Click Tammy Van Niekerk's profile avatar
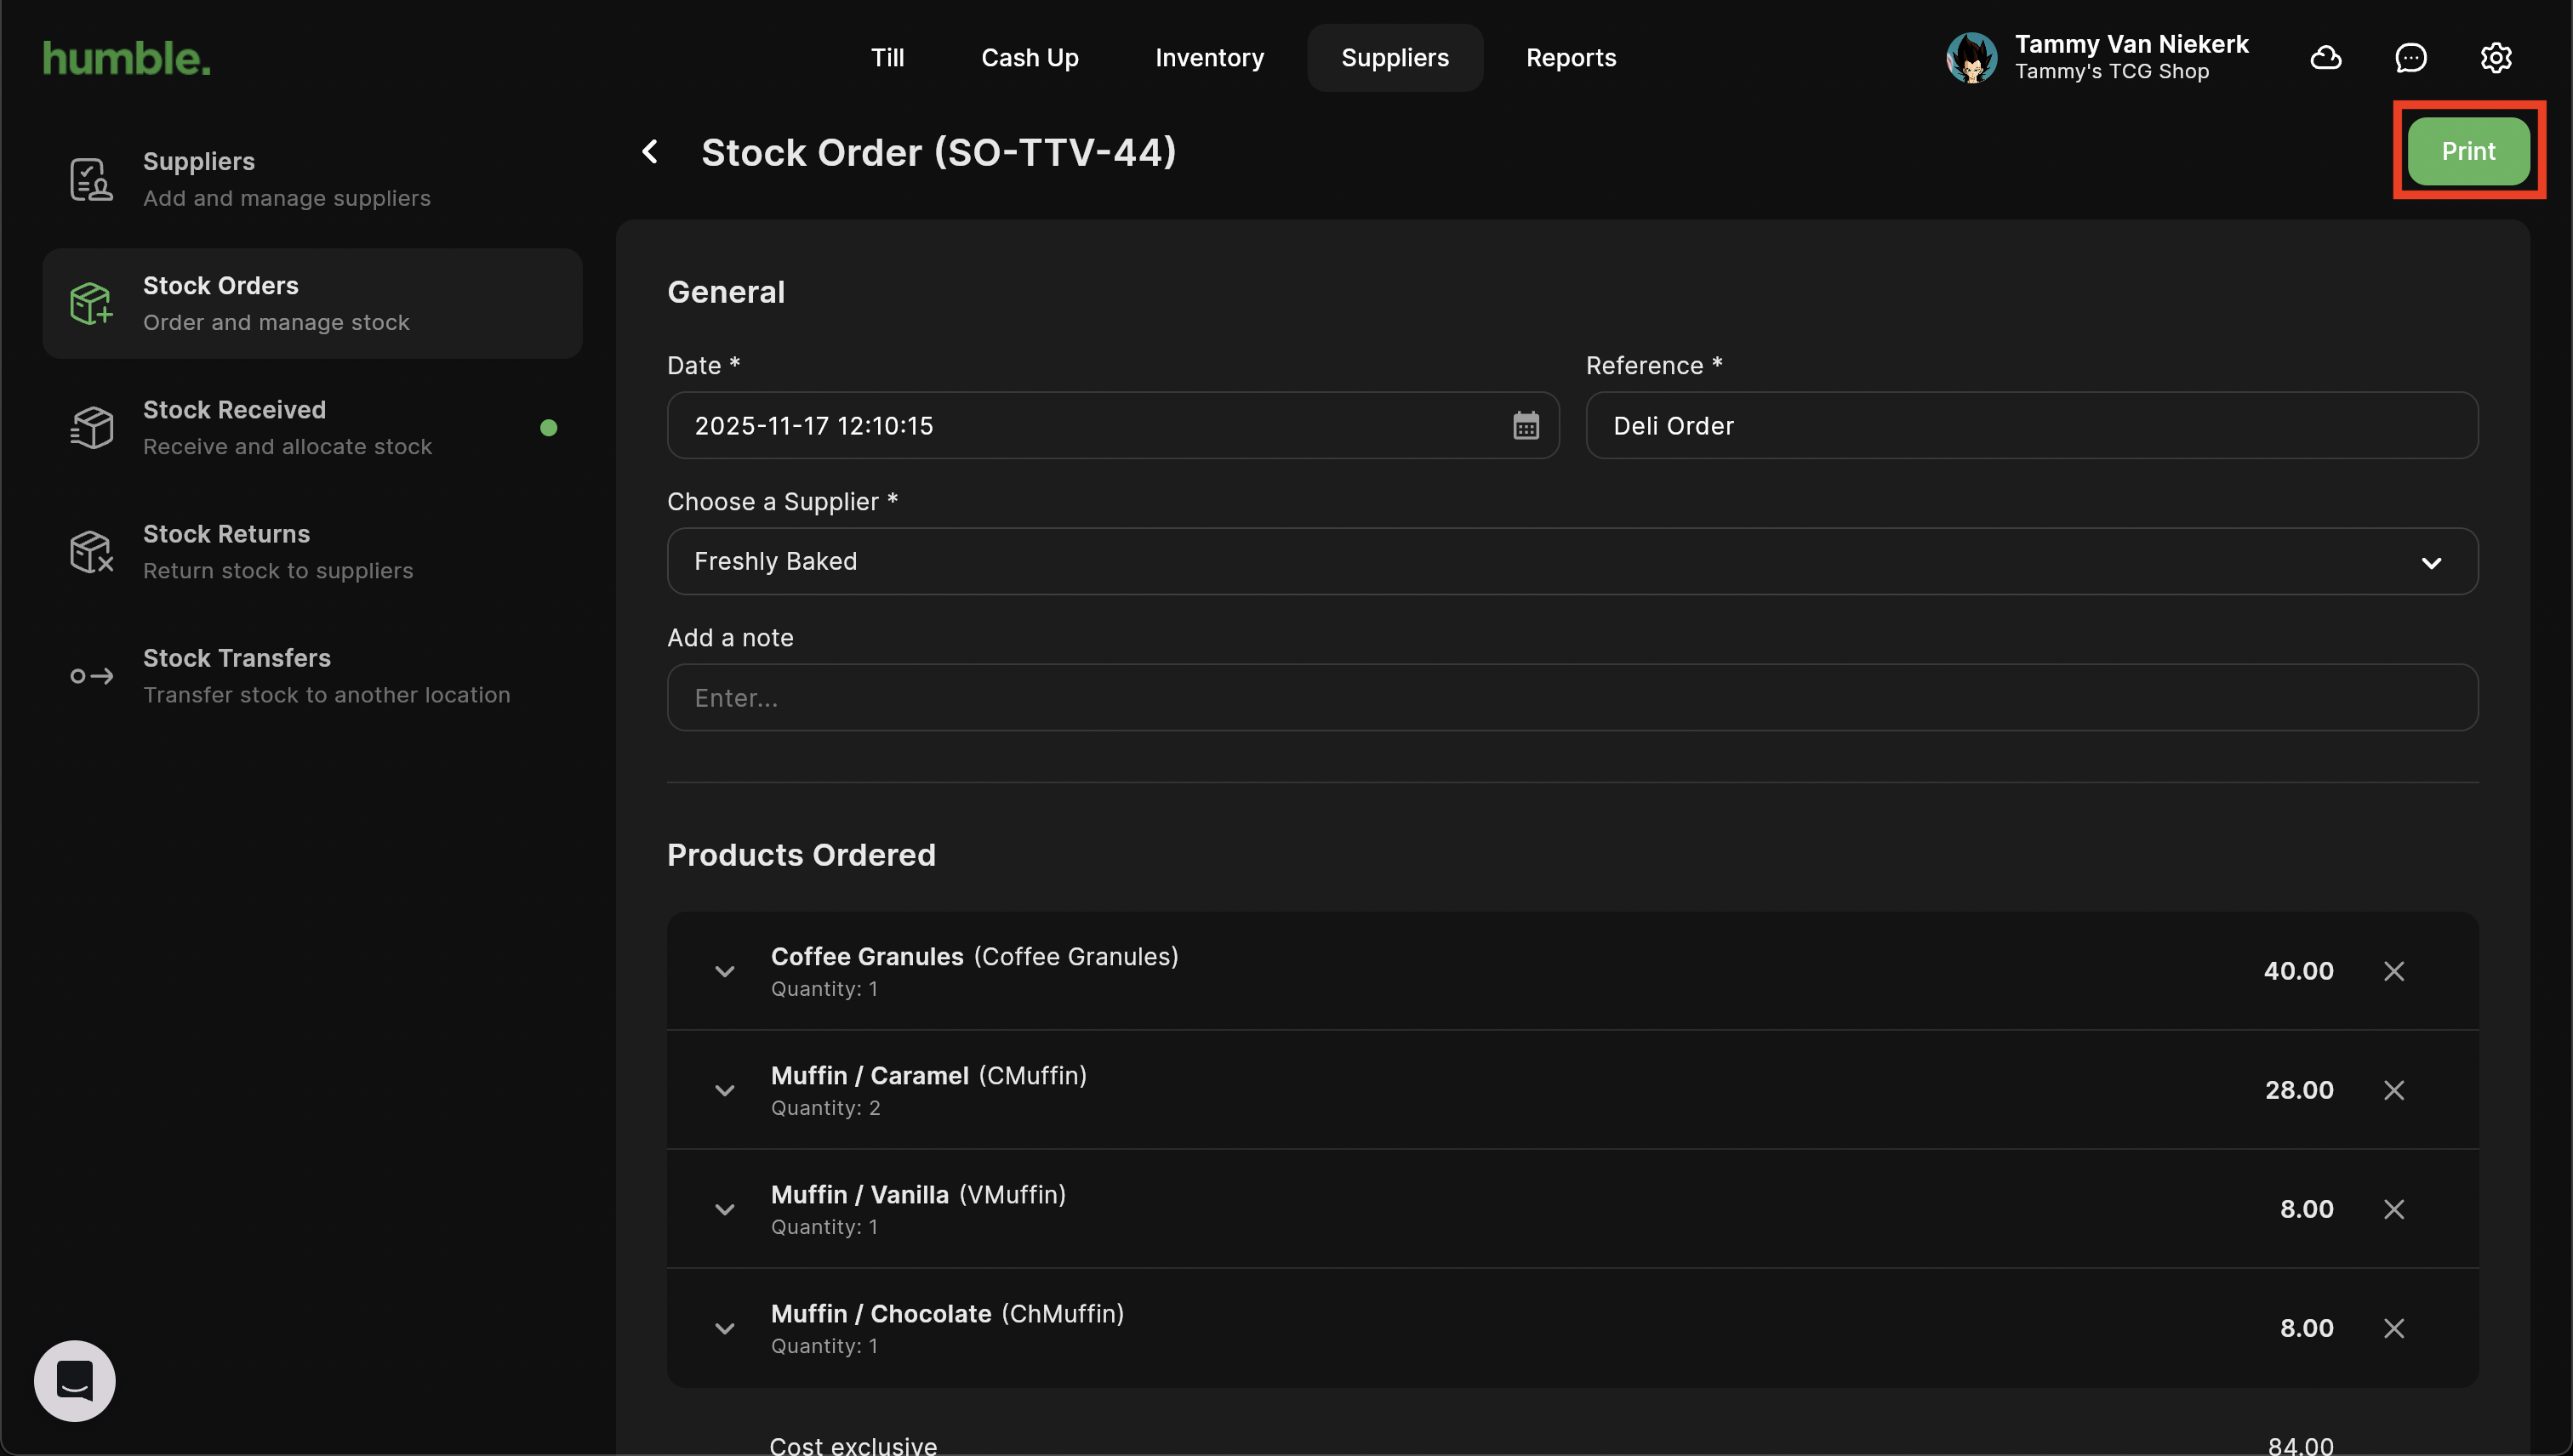The image size is (2573, 1456). pos(1971,58)
